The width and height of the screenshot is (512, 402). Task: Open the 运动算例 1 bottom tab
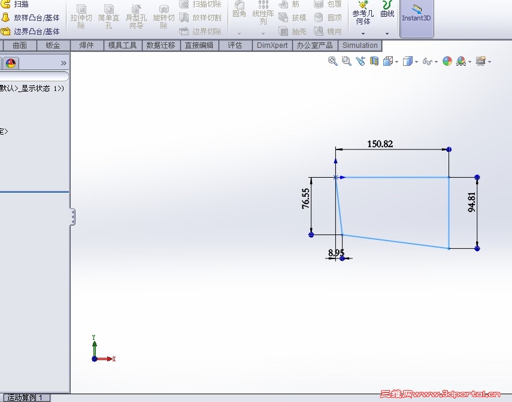[26, 398]
